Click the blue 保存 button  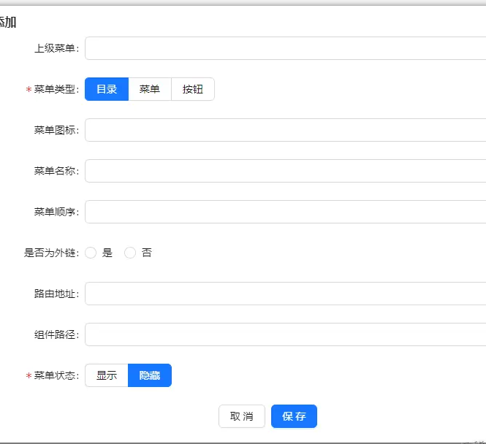pyautogui.click(x=294, y=416)
